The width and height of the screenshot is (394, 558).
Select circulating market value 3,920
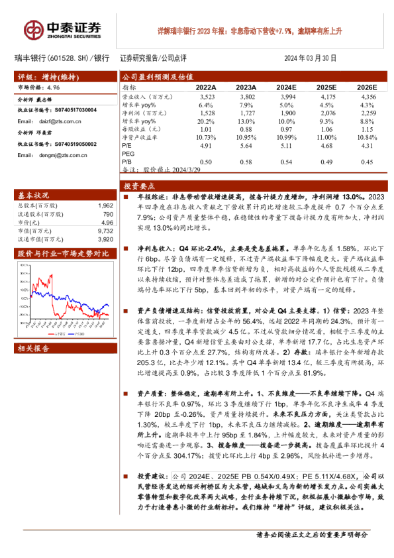point(105,239)
